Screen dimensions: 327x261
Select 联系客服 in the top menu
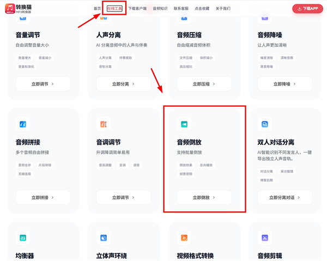(181, 9)
